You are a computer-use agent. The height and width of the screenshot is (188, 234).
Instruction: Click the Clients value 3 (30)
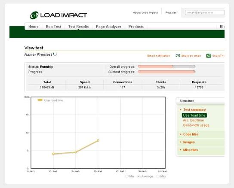(x=161, y=88)
